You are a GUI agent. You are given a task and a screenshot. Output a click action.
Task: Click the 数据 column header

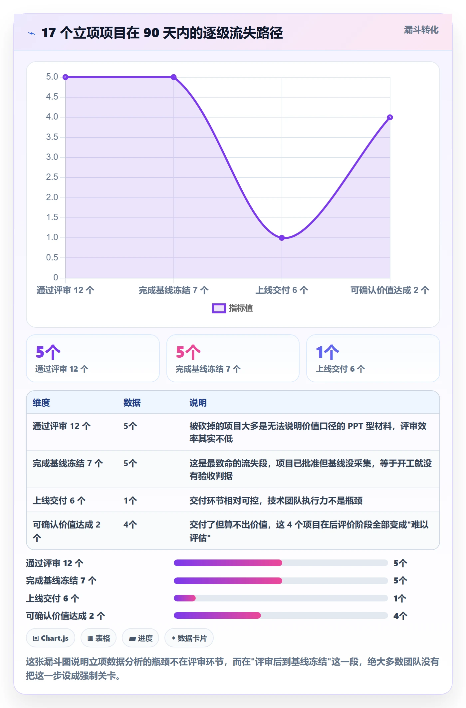tap(132, 403)
